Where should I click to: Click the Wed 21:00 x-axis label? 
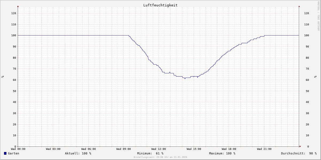click(264, 149)
